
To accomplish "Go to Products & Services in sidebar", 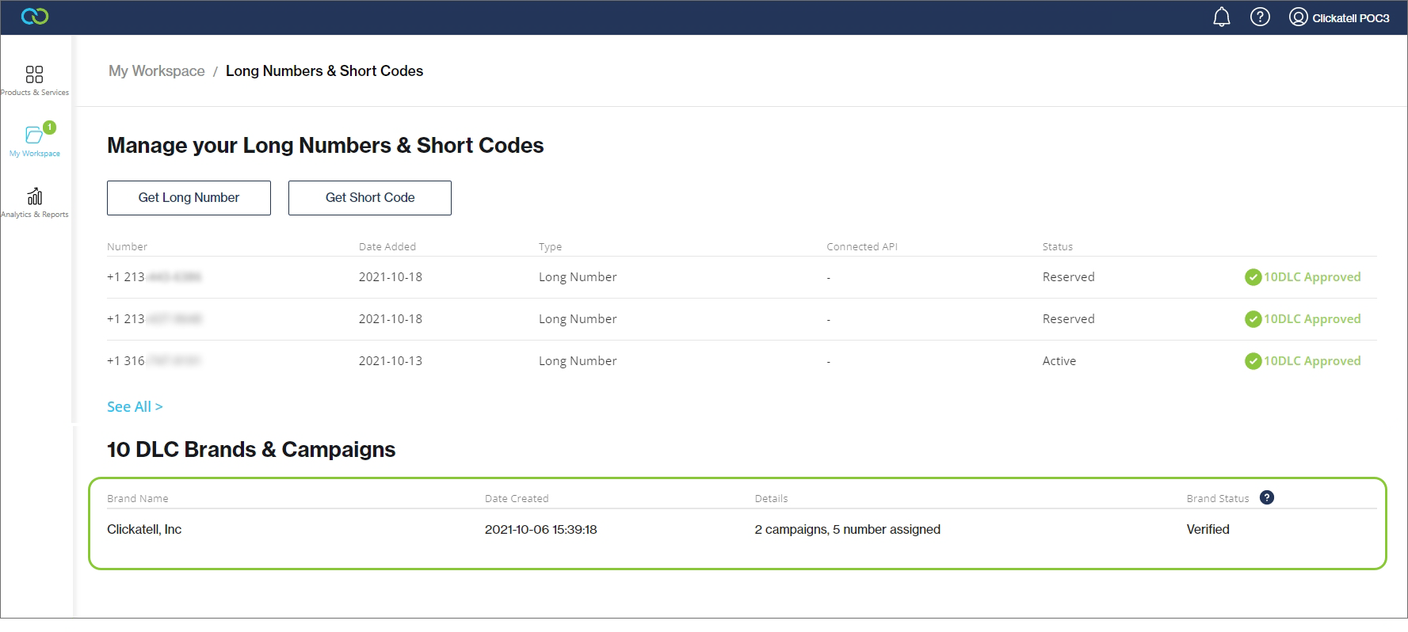I will (35, 81).
